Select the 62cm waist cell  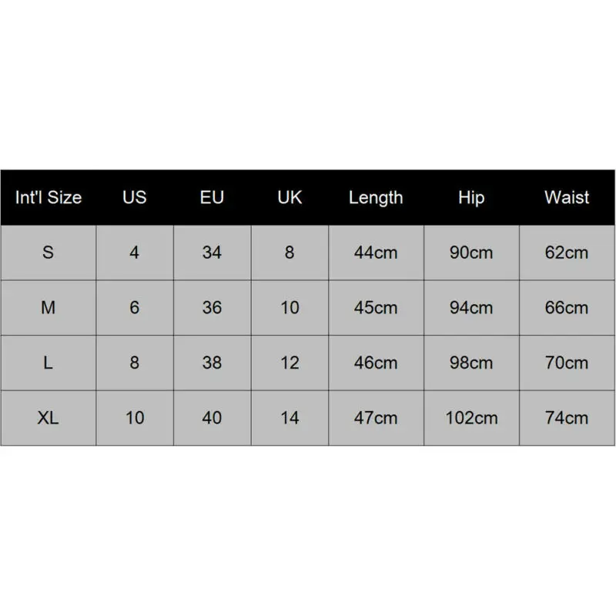pyautogui.click(x=567, y=253)
